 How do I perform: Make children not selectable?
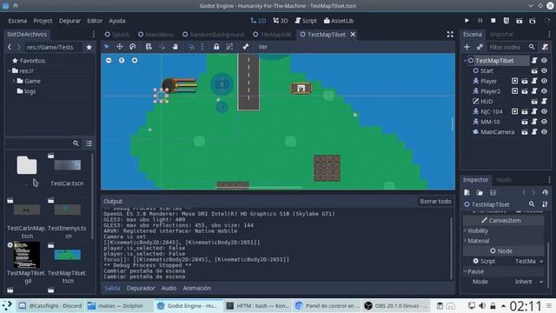[229, 46]
